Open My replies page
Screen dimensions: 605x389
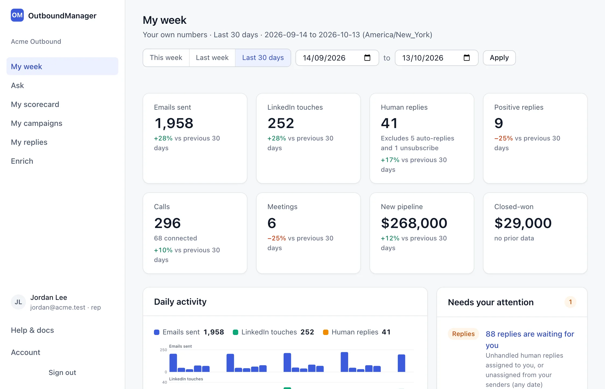62,142
